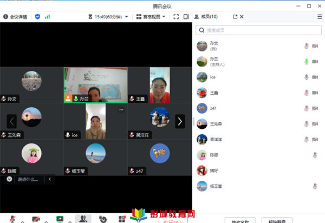
Task: Select member 孙文 in the list
Action: [258, 46]
